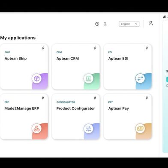168x168 pixels.
Task: Click the PAY category label
Action: click(x=111, y=102)
